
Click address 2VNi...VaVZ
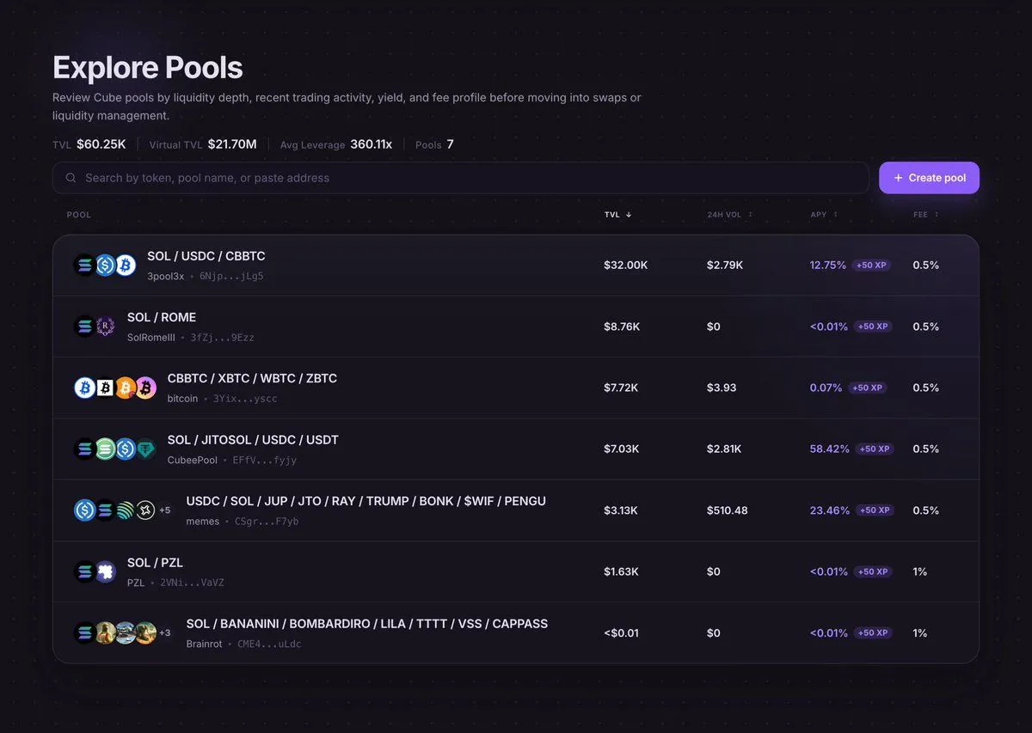tap(192, 583)
